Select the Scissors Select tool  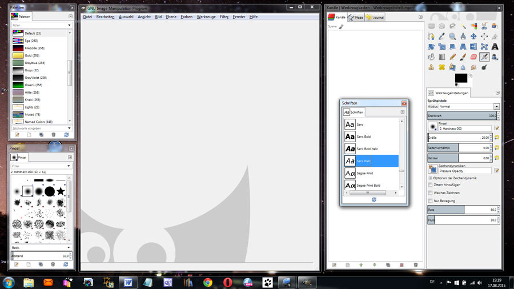point(484,26)
